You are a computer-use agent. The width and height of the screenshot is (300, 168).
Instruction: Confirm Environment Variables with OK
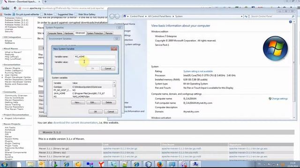coord(96,112)
